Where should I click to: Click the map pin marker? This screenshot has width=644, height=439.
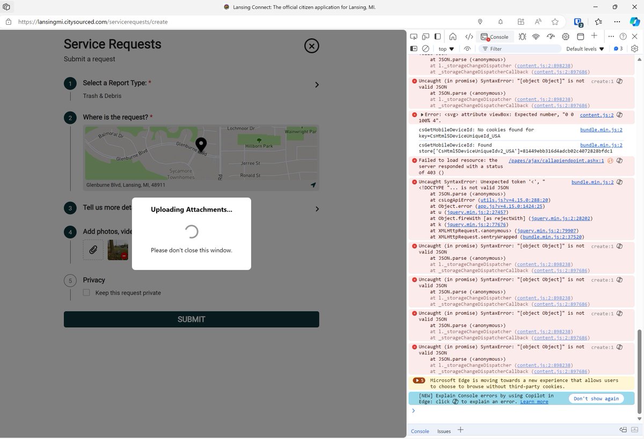tap(201, 145)
